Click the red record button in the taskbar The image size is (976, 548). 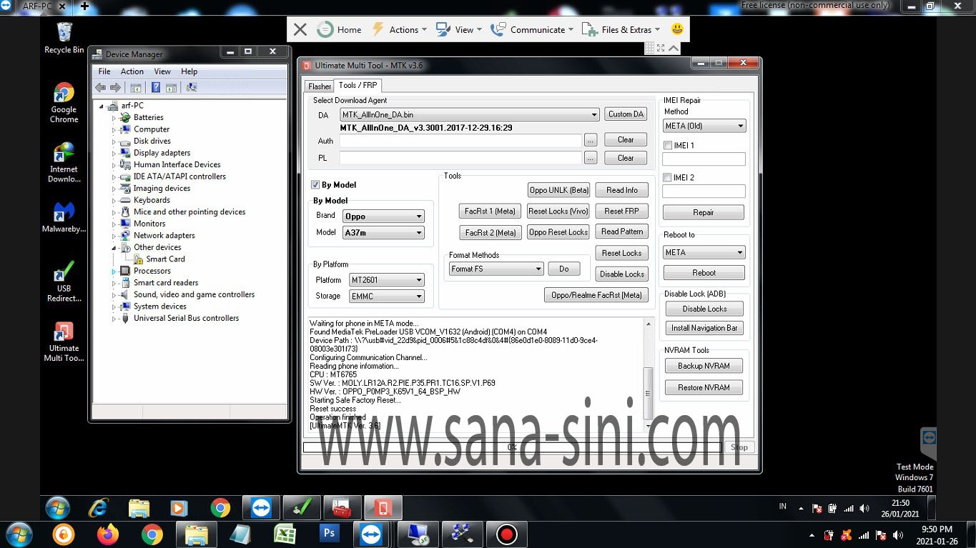click(x=507, y=534)
